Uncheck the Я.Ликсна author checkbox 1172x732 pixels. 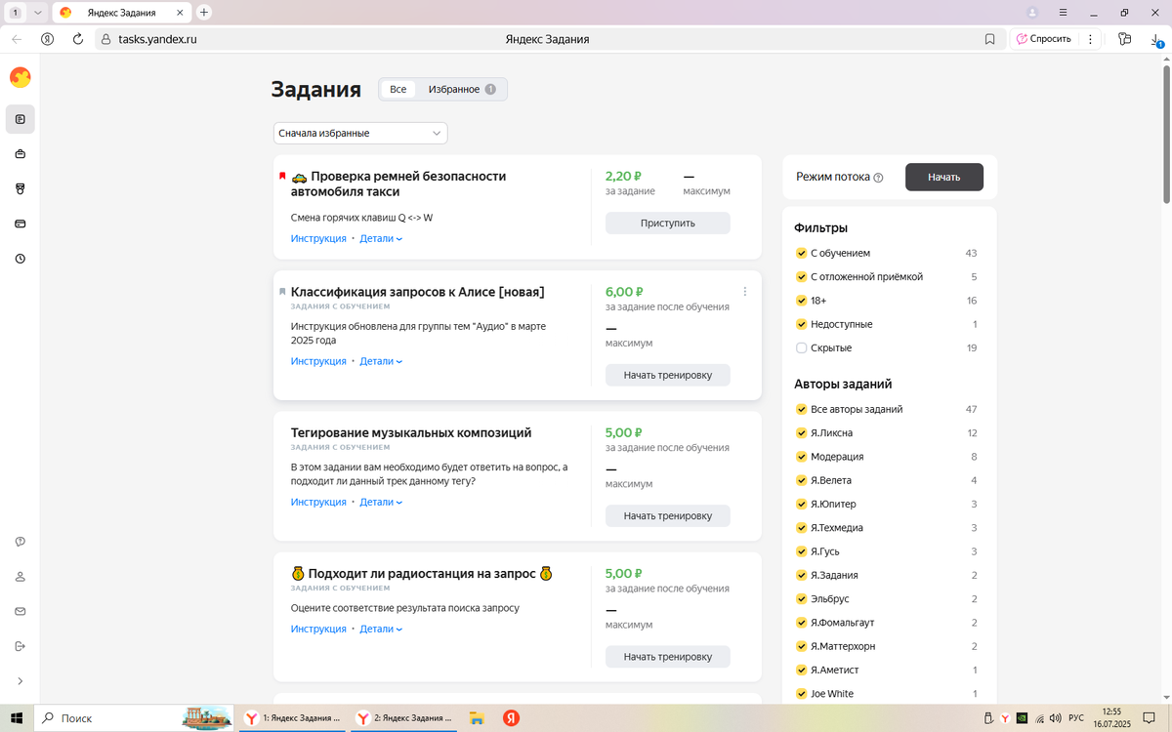(x=802, y=433)
